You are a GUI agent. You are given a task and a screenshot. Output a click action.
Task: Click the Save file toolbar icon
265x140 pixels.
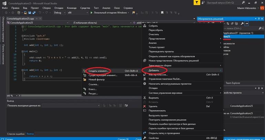30,13
